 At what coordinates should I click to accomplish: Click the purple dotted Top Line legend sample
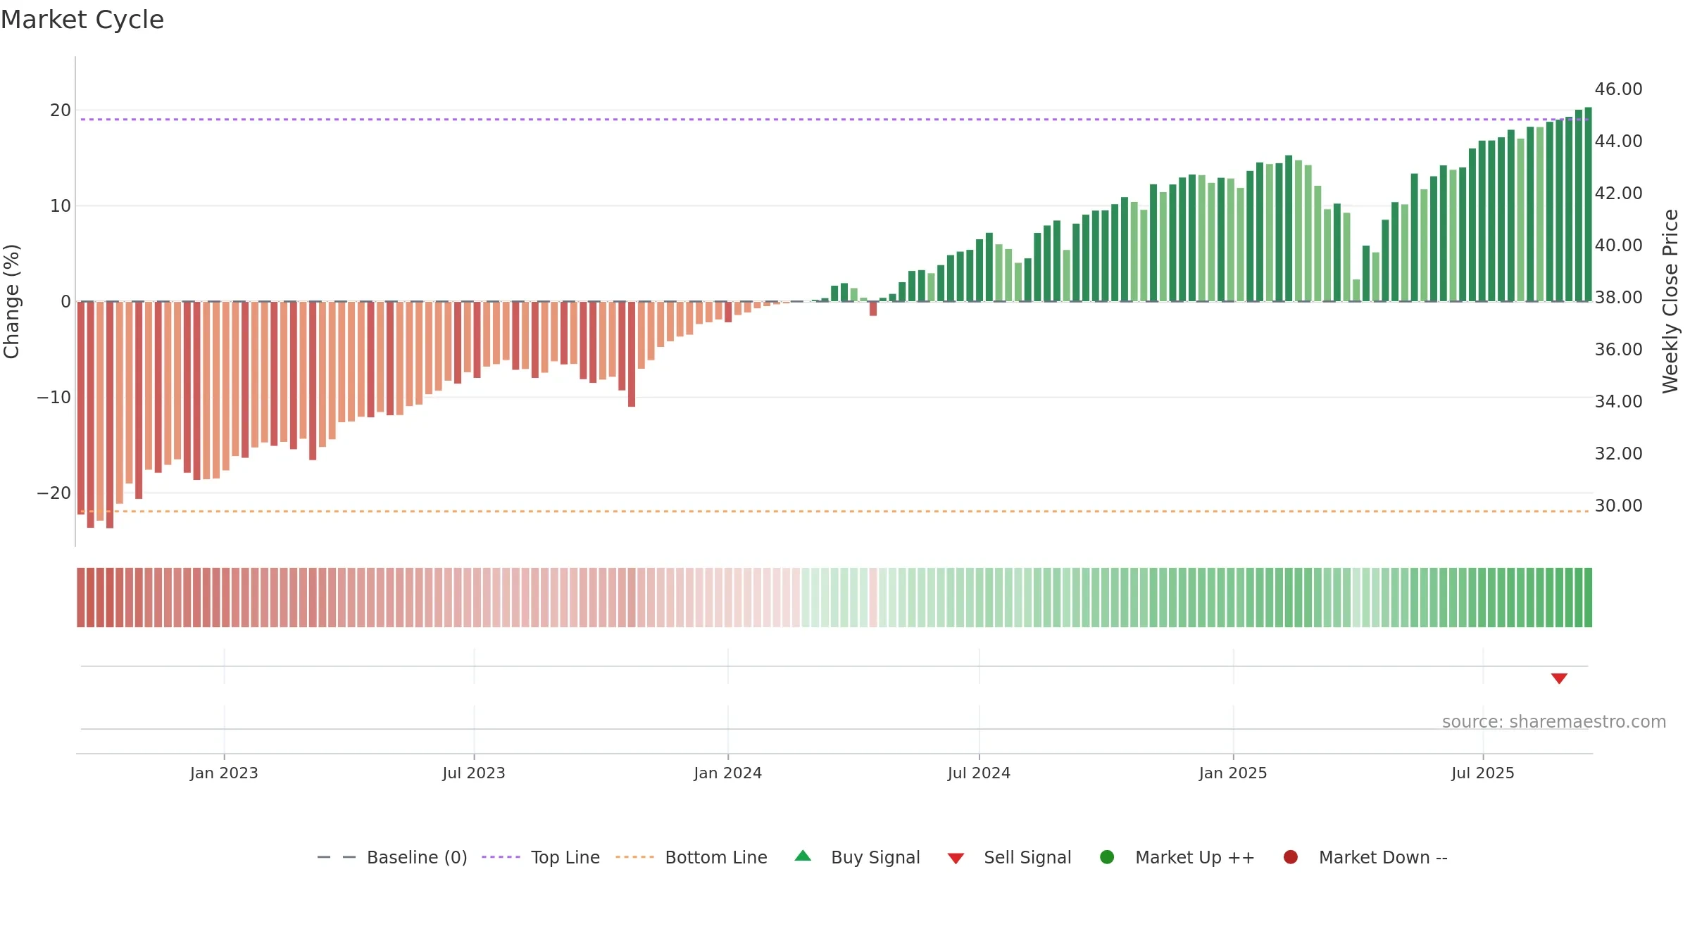click(501, 857)
